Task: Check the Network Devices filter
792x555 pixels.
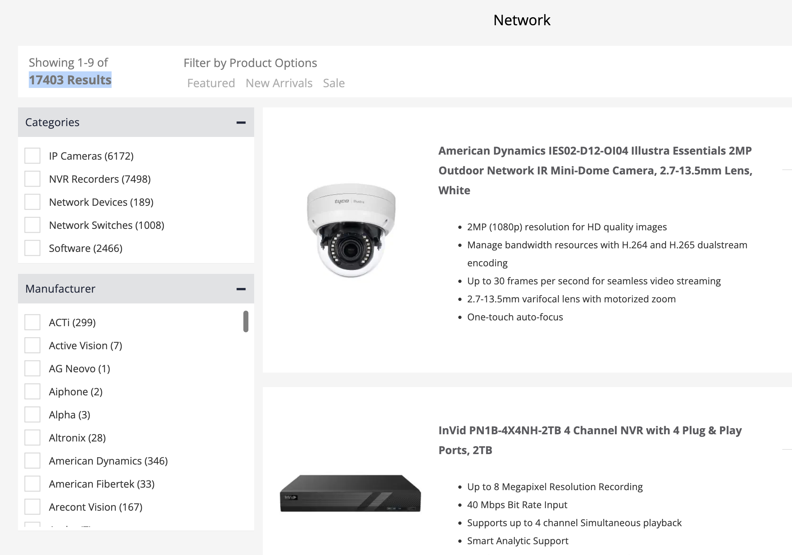Action: [x=32, y=202]
